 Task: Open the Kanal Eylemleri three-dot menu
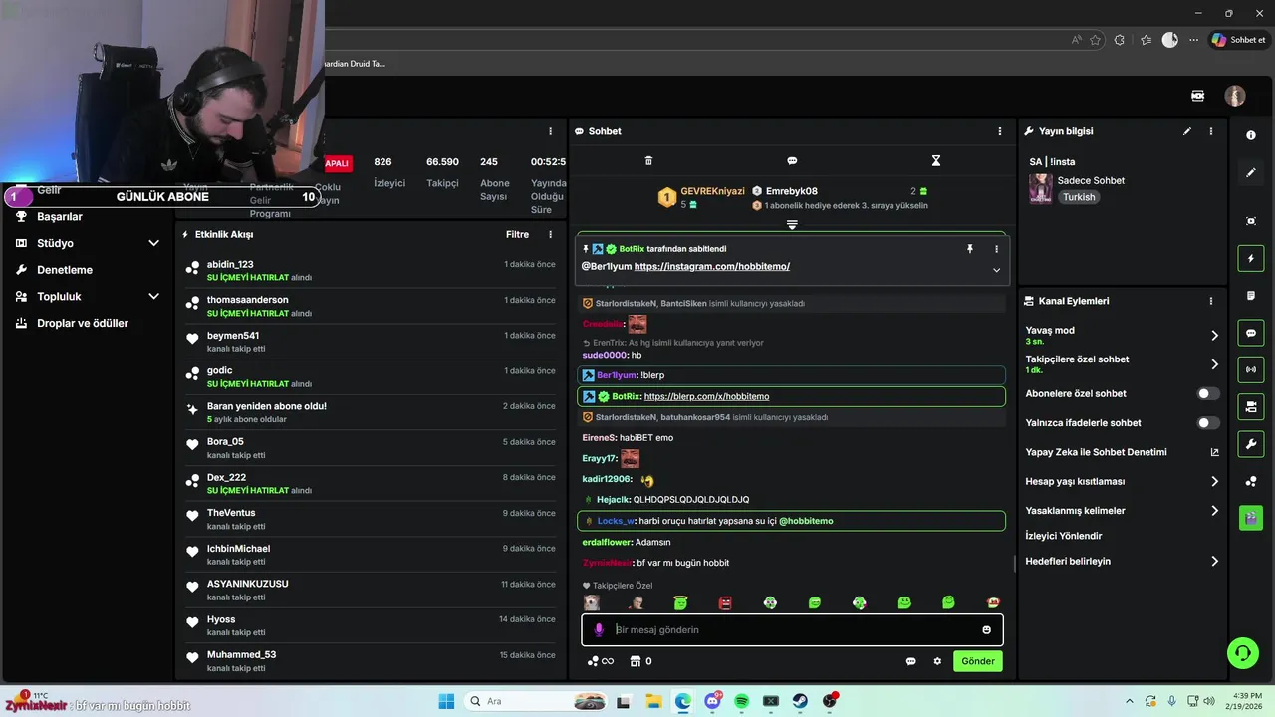(x=1211, y=301)
